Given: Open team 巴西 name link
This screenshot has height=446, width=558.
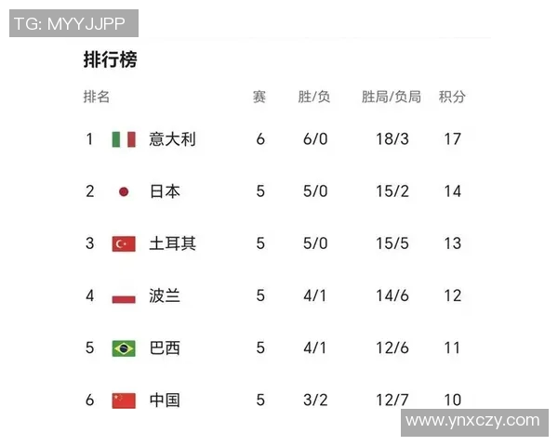Looking at the screenshot, I should [165, 348].
